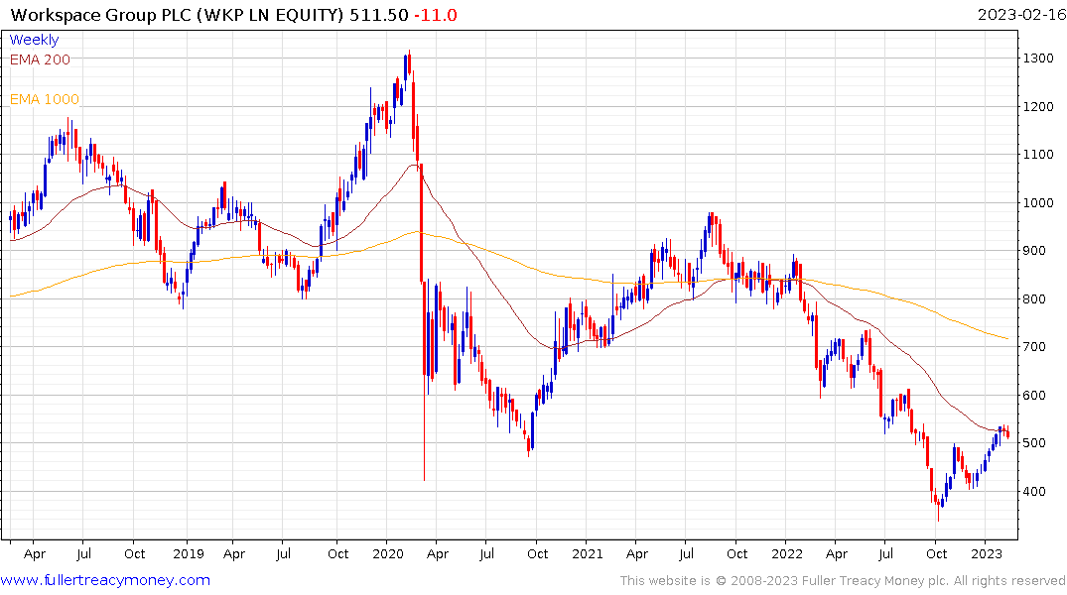Click the 900 price axis label
This screenshot has height=595, width=1067.
click(x=1035, y=251)
